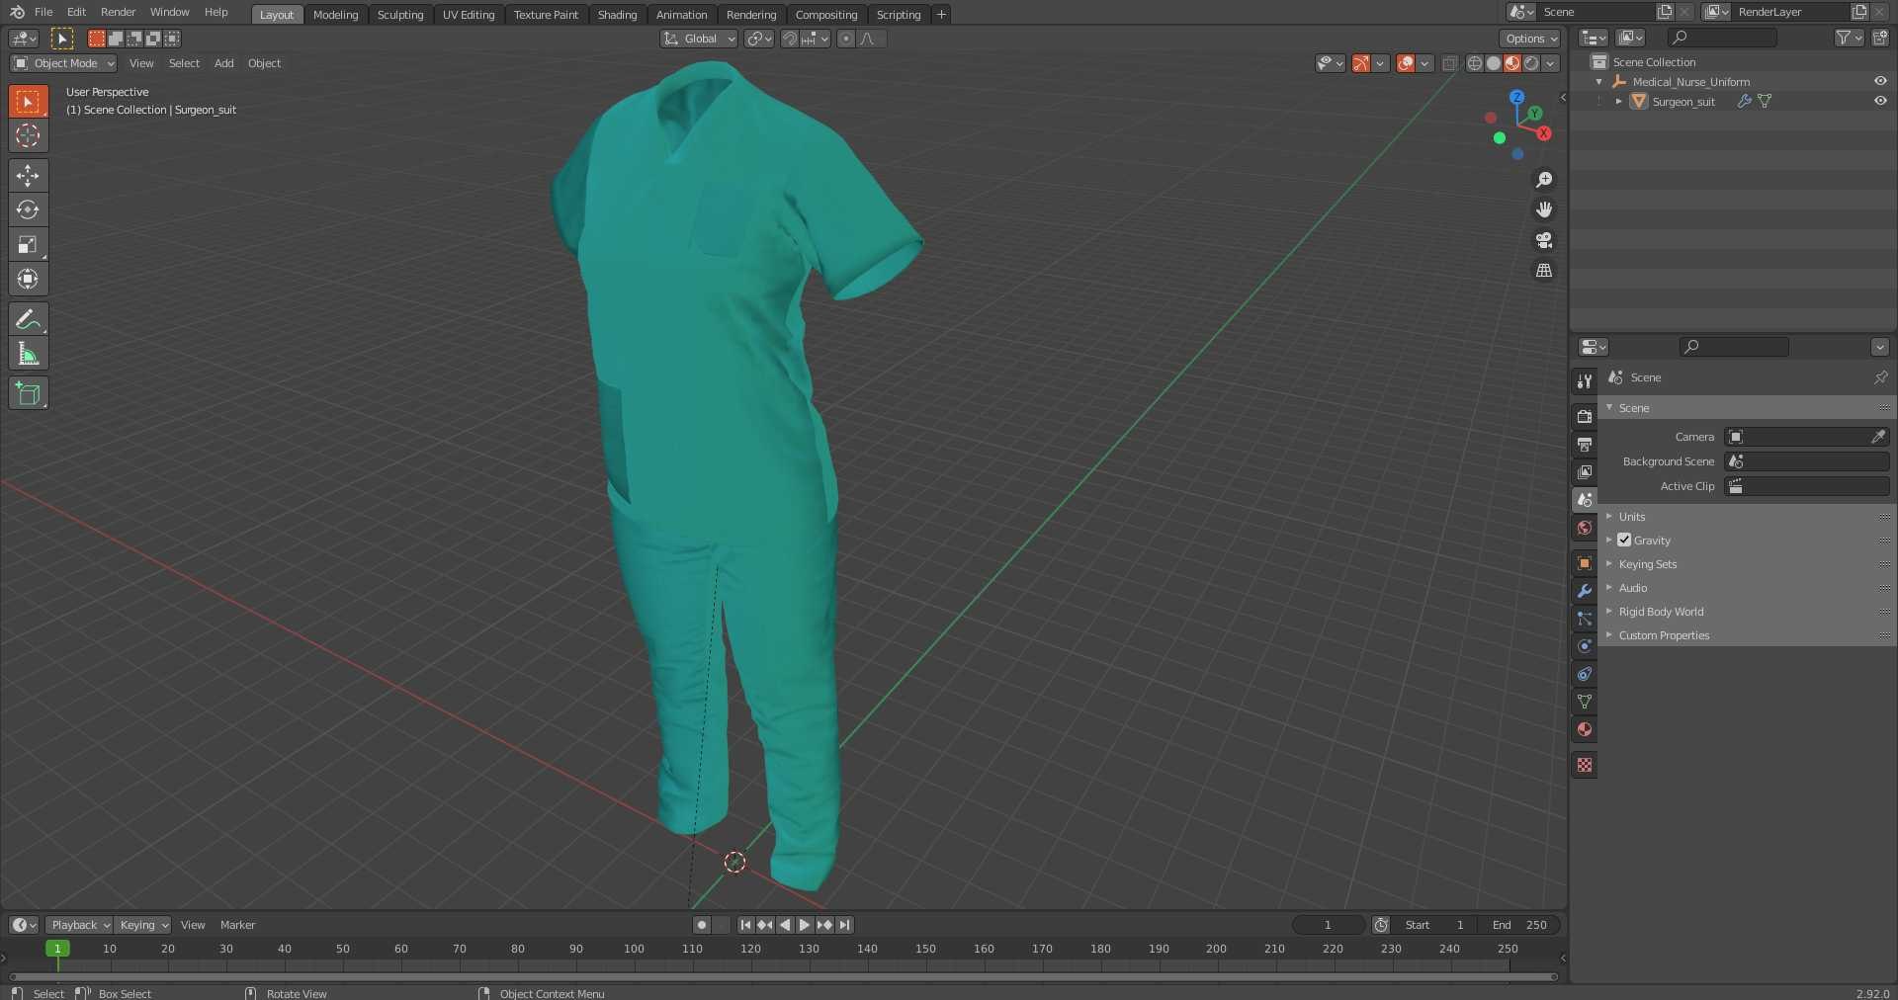
Task: Open the Material properties tab
Action: [1585, 729]
